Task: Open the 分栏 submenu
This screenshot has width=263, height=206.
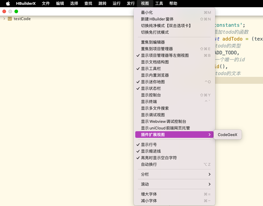Action: [x=174, y=174]
